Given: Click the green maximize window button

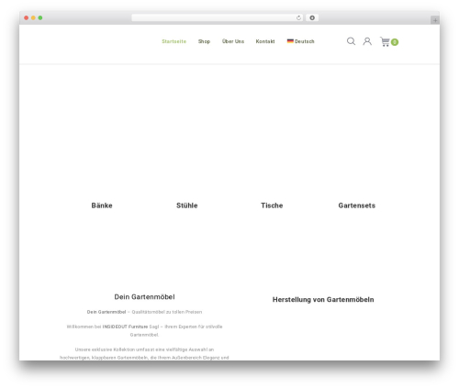Looking at the screenshot, I should (x=40, y=17).
